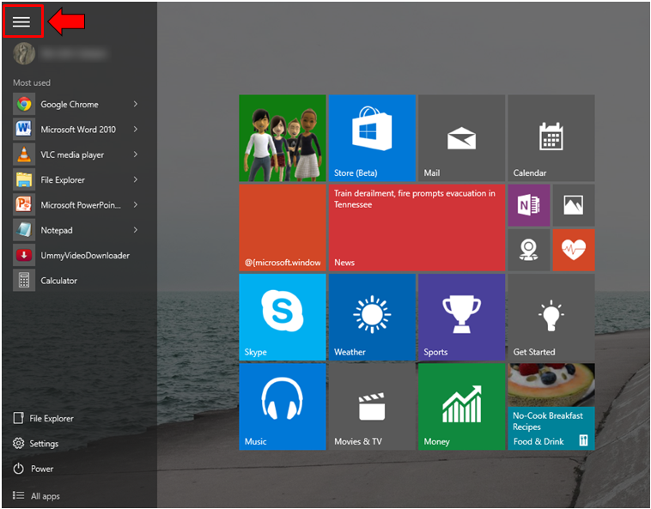Open the Get Started tile
Image resolution: width=651 pixels, height=509 pixels.
[x=551, y=318]
